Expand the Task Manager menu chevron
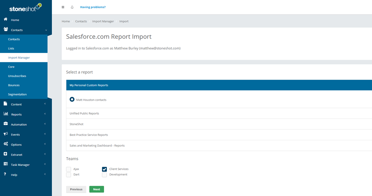The height and width of the screenshot is (196, 372). (45, 164)
